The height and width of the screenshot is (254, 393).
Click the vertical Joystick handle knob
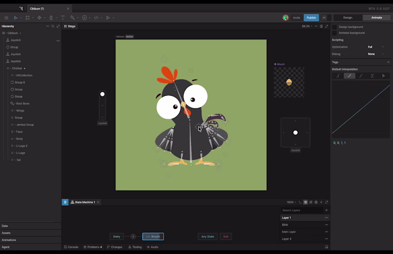point(102,94)
